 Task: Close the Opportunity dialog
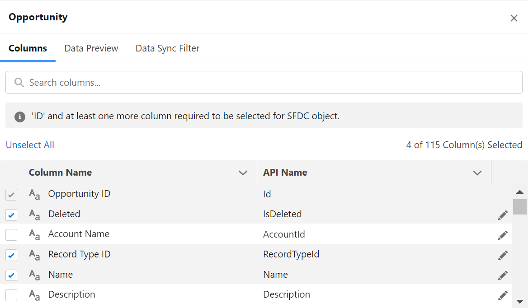514,18
